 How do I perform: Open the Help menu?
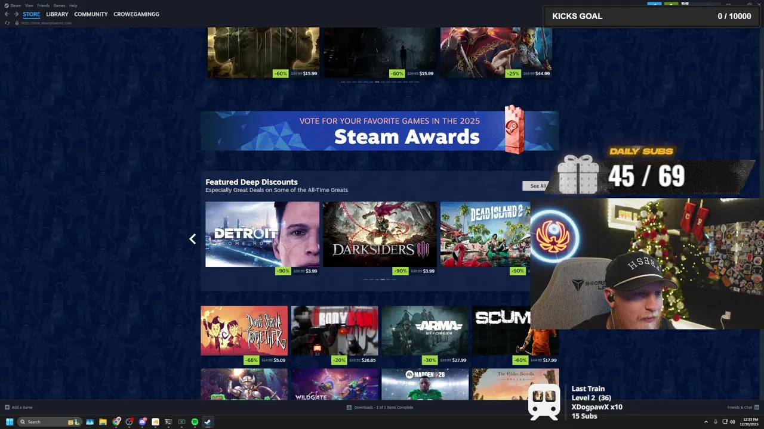click(x=73, y=5)
